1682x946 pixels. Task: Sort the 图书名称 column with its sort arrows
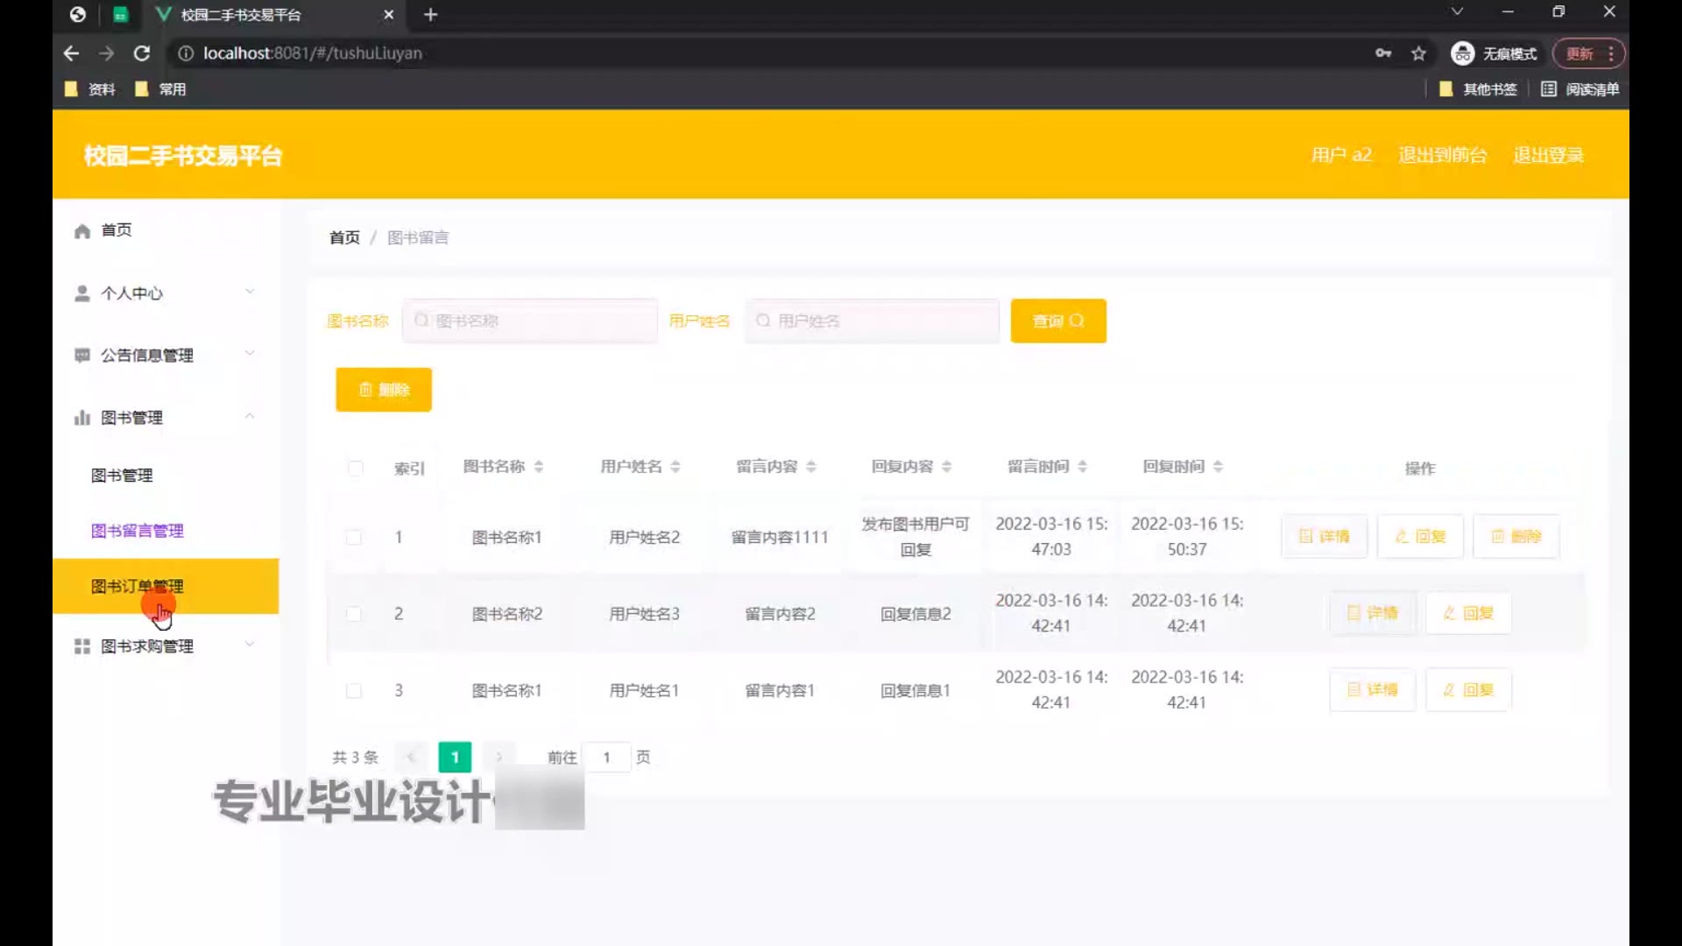click(539, 467)
